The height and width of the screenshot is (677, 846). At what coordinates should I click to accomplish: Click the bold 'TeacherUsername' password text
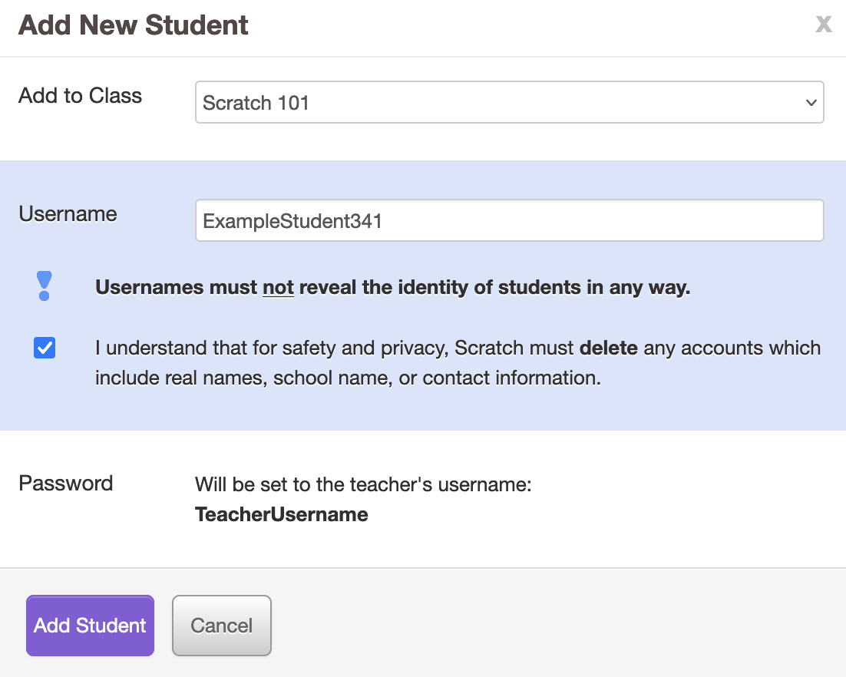[x=281, y=514]
